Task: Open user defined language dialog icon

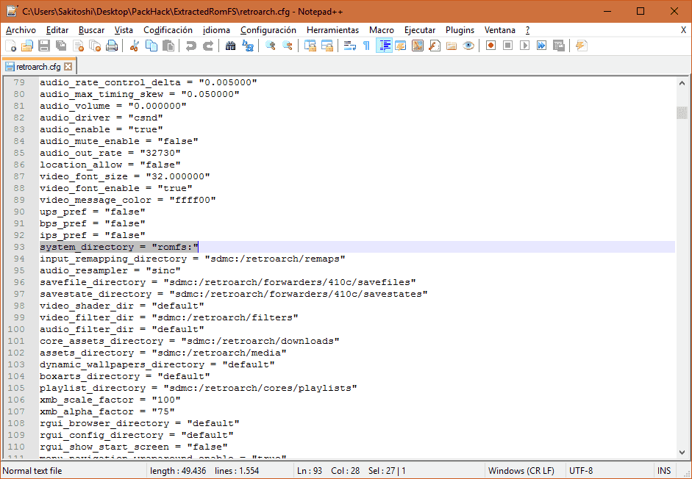Action: coord(401,46)
